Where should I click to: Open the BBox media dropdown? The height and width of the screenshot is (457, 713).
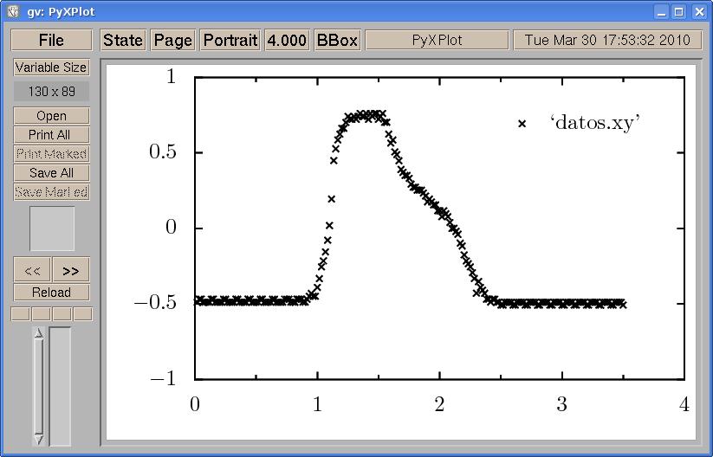[x=337, y=41]
